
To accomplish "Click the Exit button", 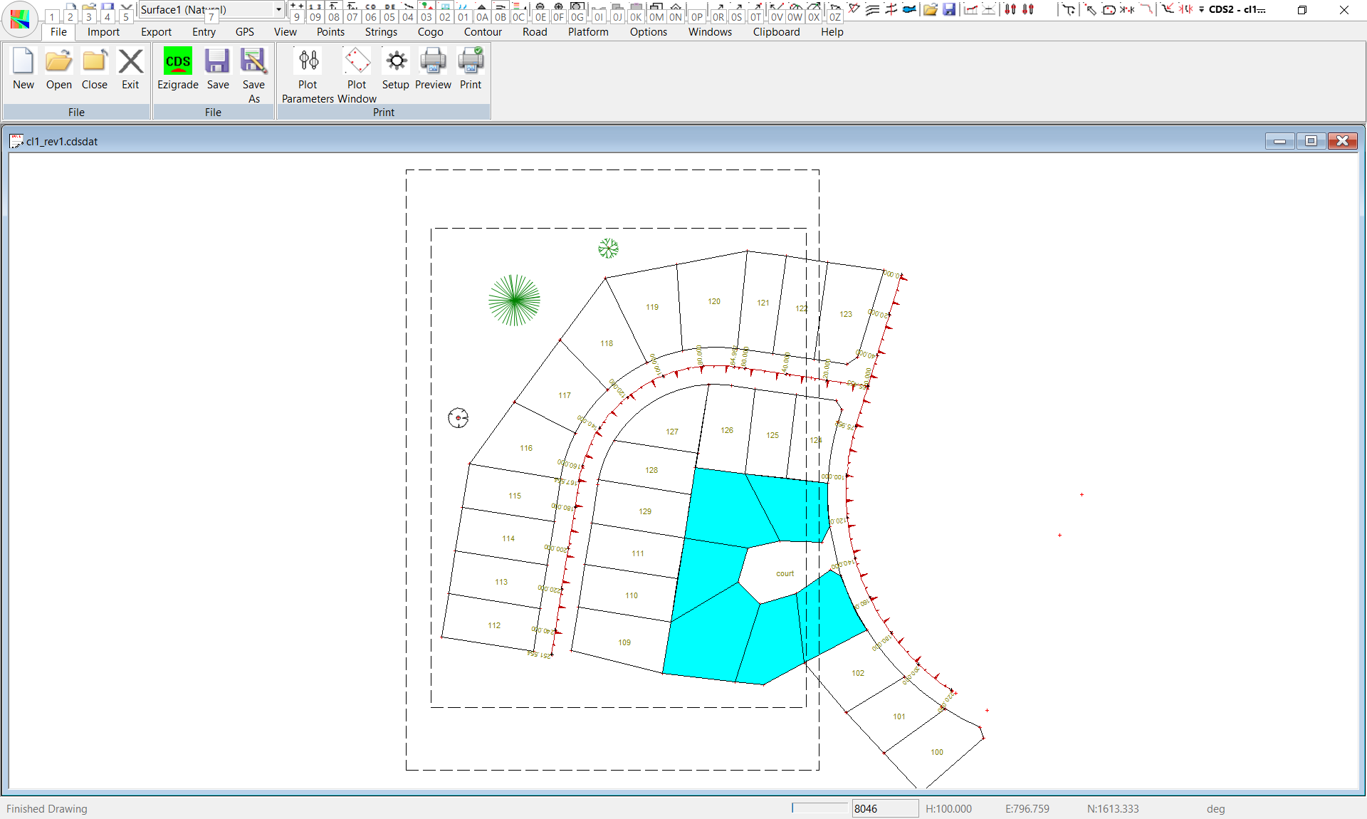I will tap(130, 62).
